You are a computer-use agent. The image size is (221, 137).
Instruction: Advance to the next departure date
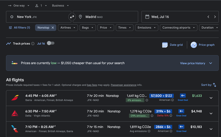[x=215, y=17]
